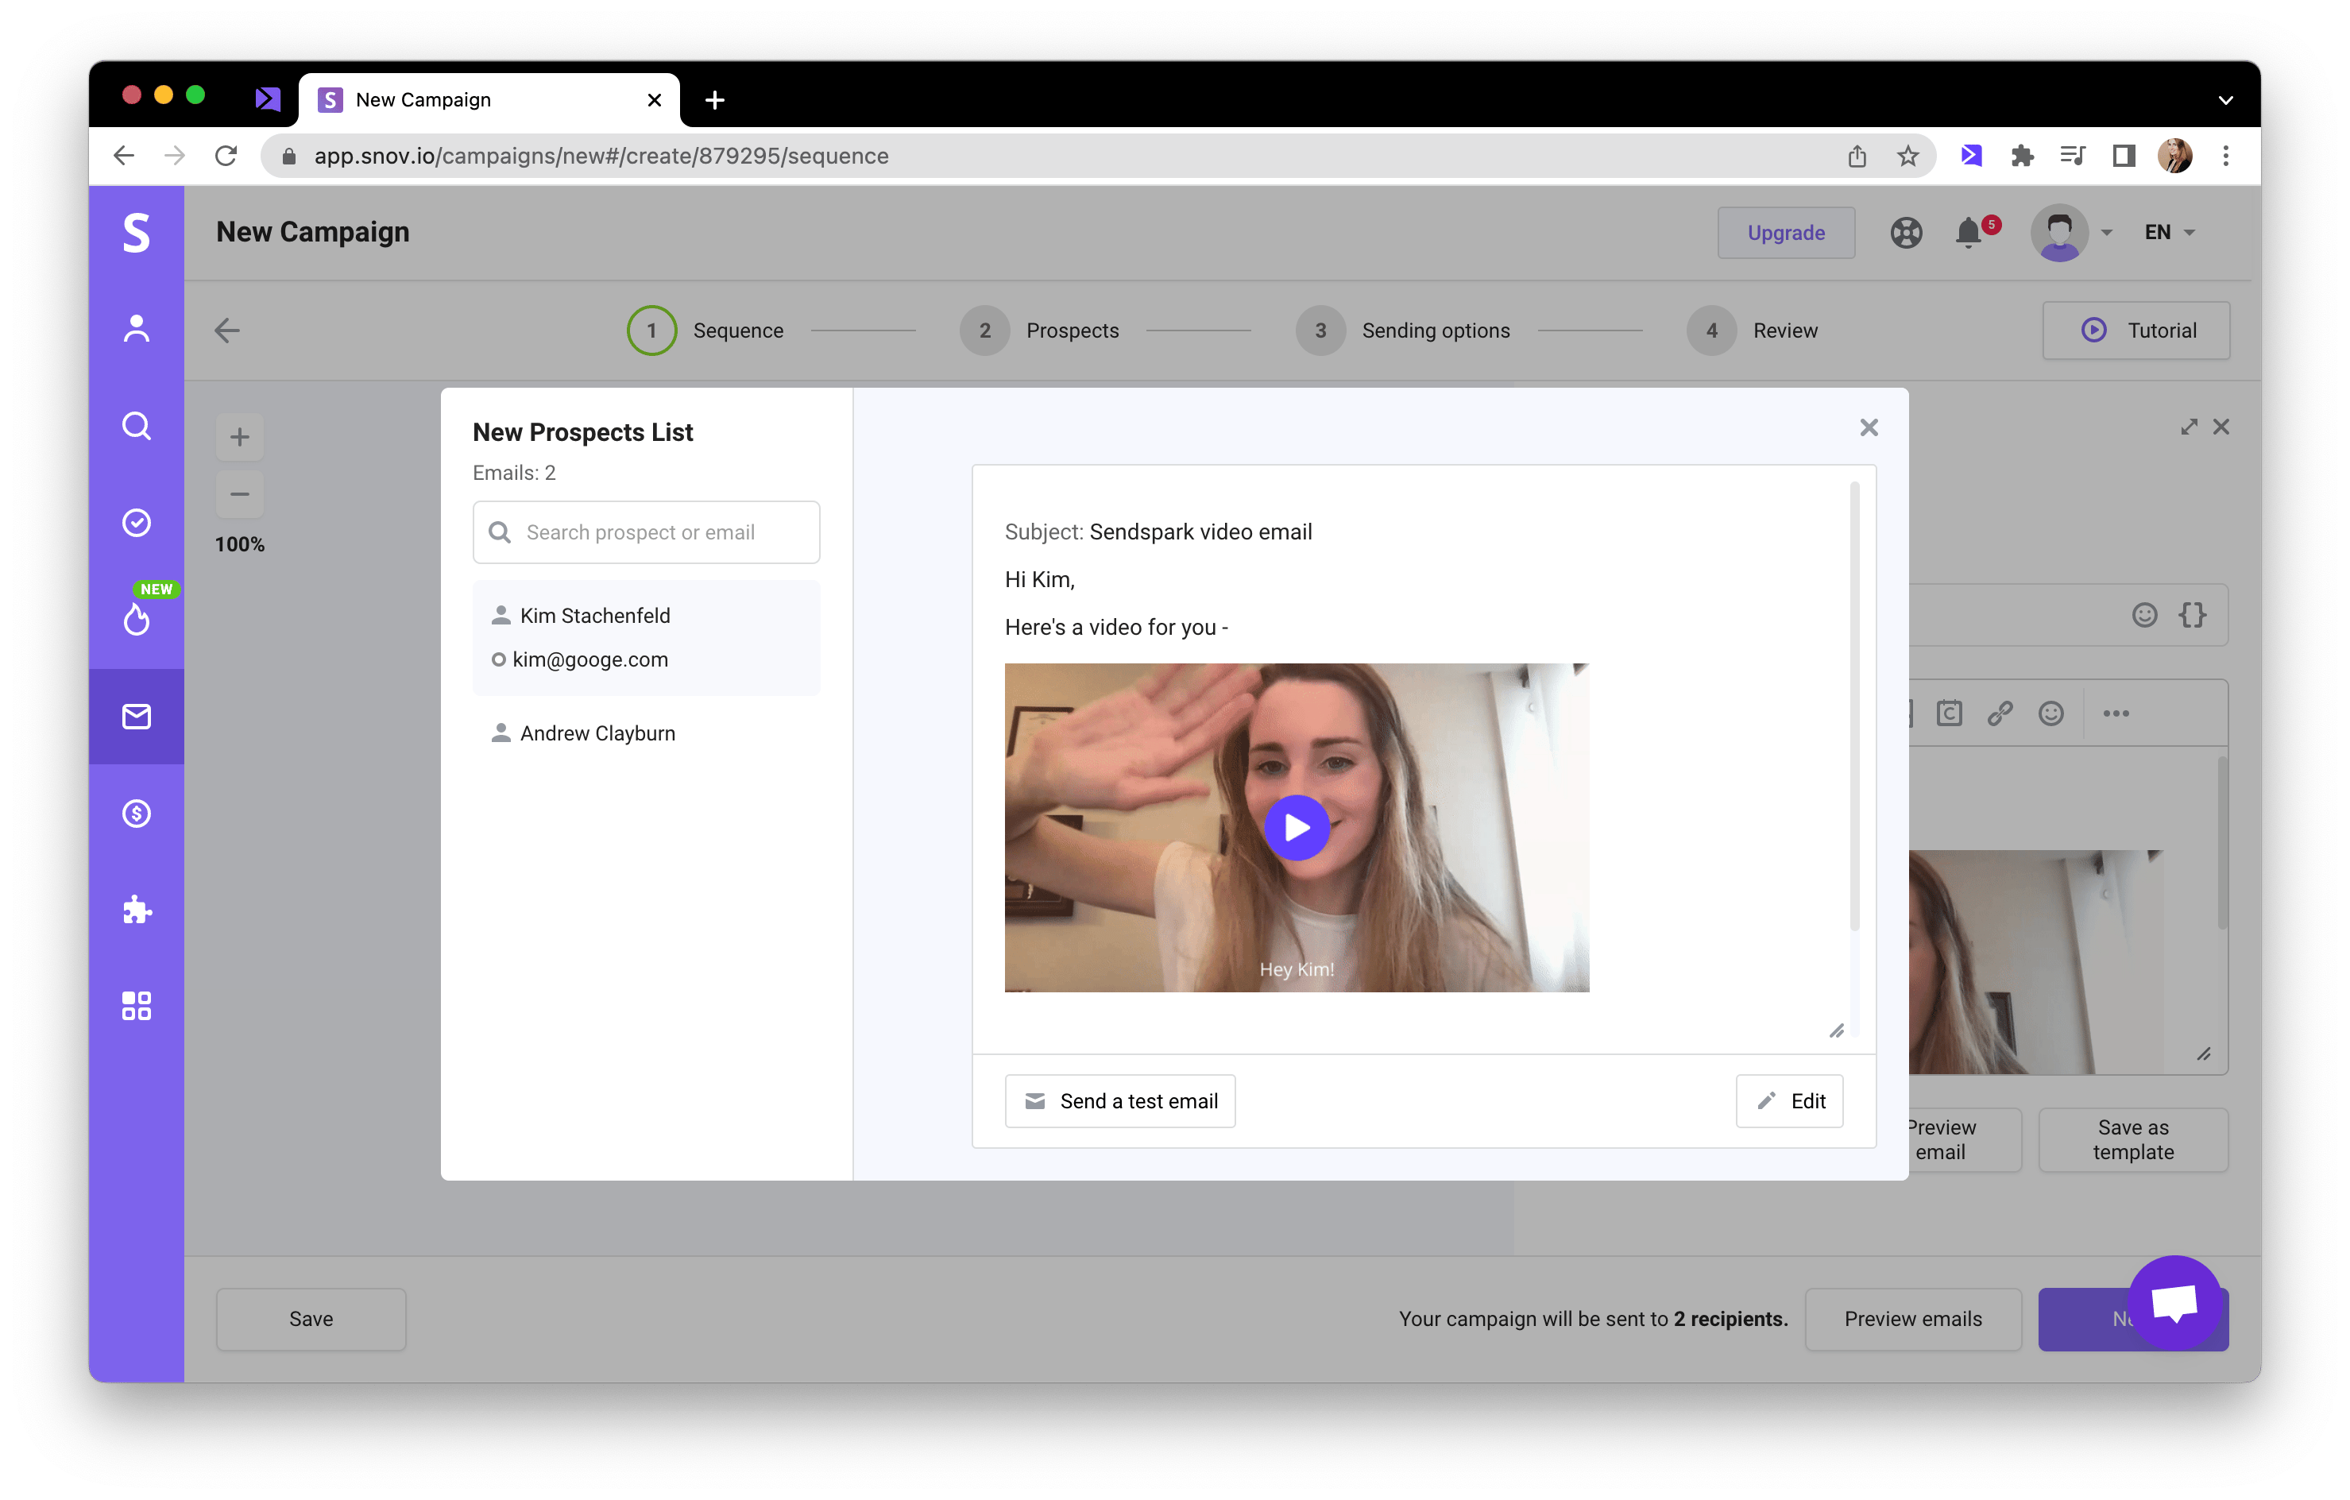Expand the EN language dropdown

point(2169,232)
